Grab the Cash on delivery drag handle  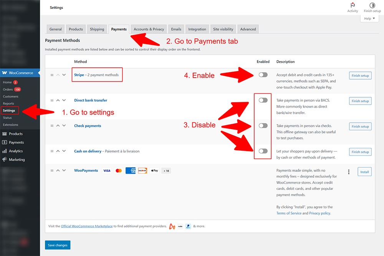(52, 151)
